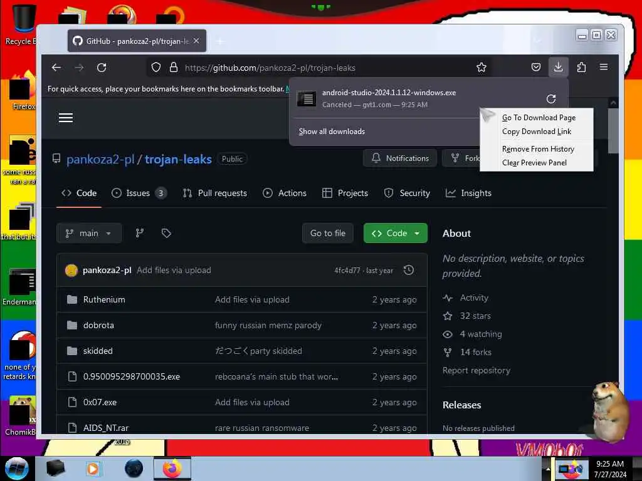Viewport: 642px width, 481px height.
Task: Open the skidded folder
Action: (97, 351)
